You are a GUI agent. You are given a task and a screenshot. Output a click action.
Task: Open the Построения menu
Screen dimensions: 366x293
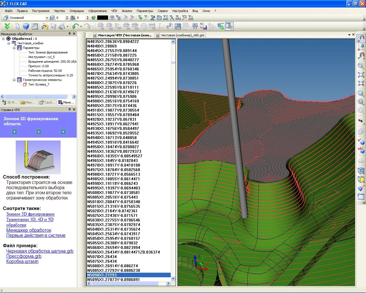pyautogui.click(x=41, y=11)
